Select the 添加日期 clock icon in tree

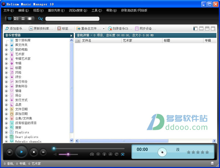point(12,114)
